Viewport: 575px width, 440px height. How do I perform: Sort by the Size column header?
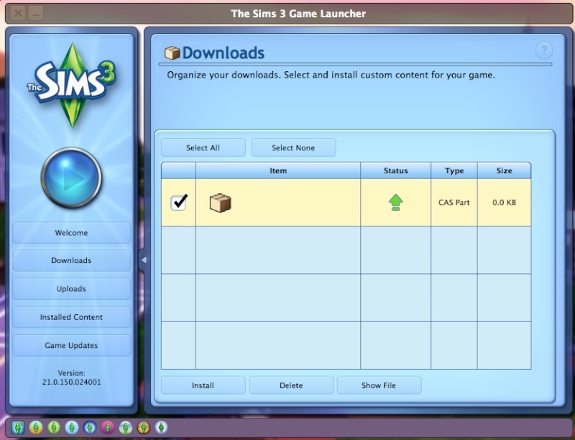click(x=505, y=170)
